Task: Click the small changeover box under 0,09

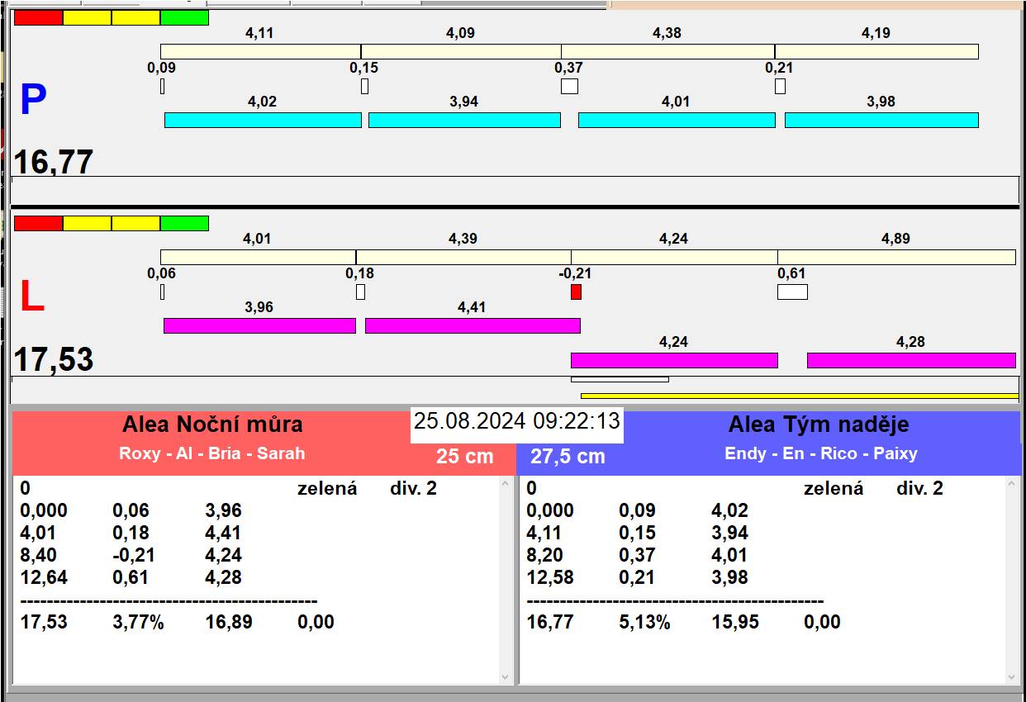Action: (162, 86)
